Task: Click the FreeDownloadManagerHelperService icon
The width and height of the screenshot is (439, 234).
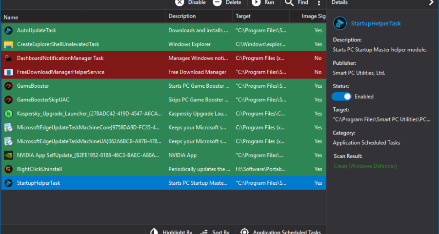Action: 9,72
